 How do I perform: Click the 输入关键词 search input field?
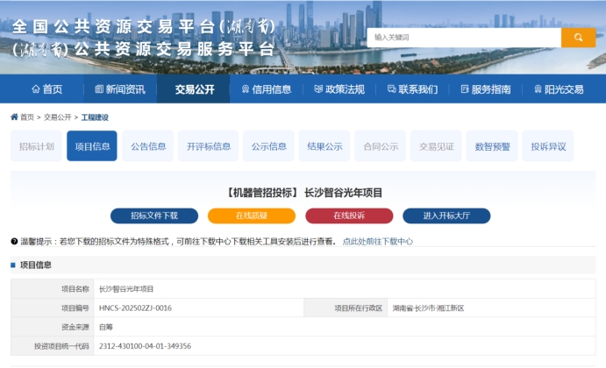click(x=463, y=38)
